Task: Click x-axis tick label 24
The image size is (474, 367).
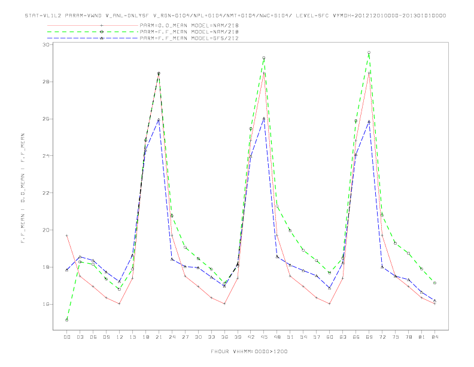Action: (x=172, y=337)
